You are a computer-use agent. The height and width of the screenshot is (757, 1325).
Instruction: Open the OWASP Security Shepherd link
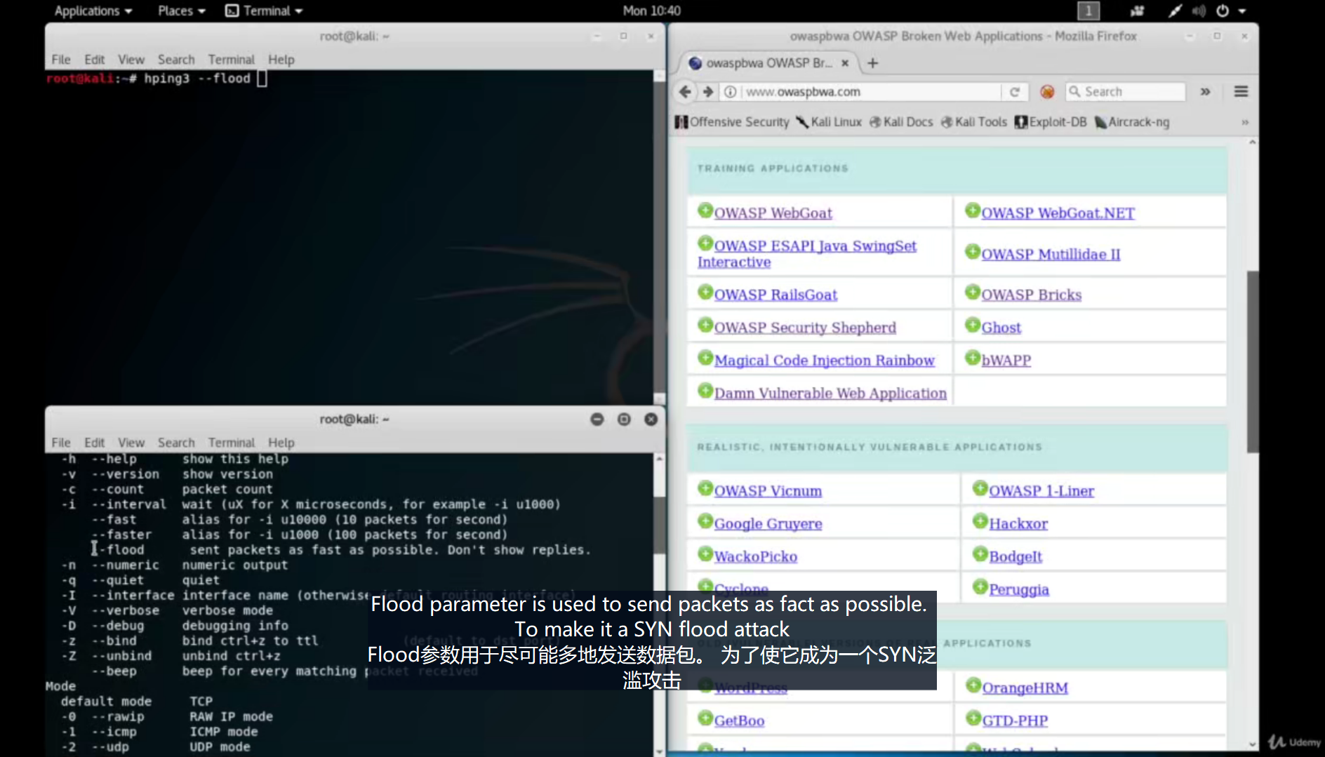tap(805, 328)
